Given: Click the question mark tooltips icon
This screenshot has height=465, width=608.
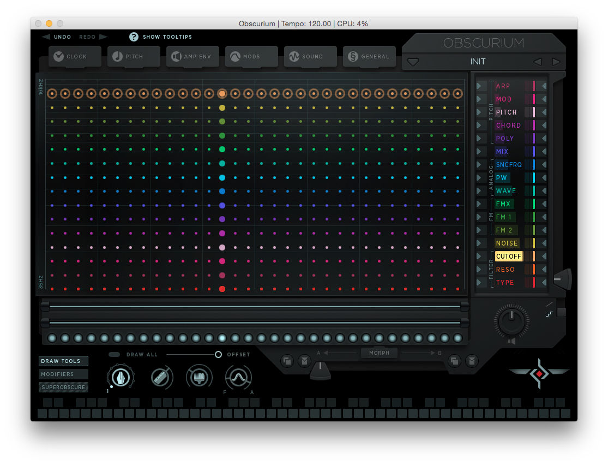Looking at the screenshot, I should coord(134,37).
